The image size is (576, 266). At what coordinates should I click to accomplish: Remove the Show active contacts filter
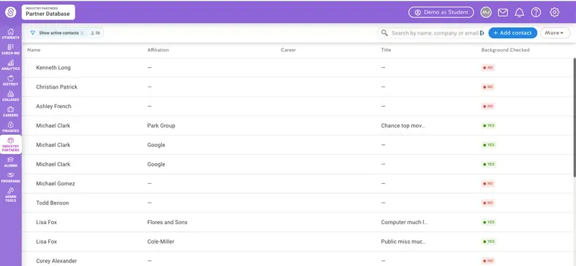pyautogui.click(x=82, y=32)
